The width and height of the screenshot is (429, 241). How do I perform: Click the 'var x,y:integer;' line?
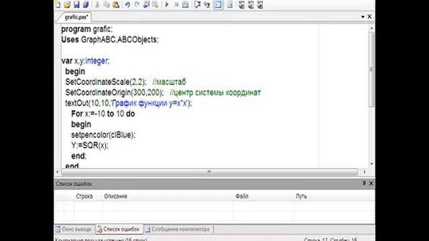tap(85, 61)
